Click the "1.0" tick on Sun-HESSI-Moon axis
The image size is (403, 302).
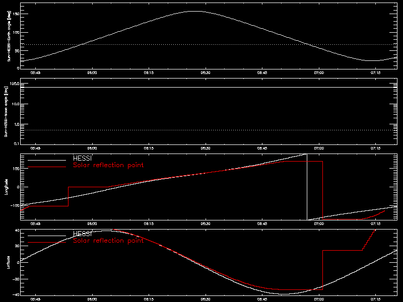[x=16, y=124]
